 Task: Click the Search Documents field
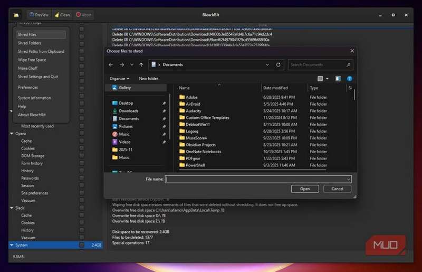coord(316,64)
